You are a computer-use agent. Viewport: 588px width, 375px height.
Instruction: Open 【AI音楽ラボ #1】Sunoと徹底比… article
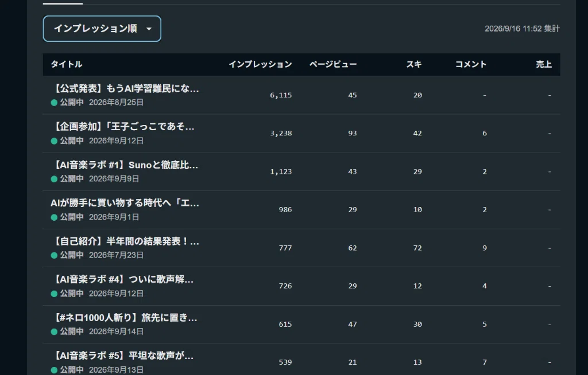coord(124,165)
